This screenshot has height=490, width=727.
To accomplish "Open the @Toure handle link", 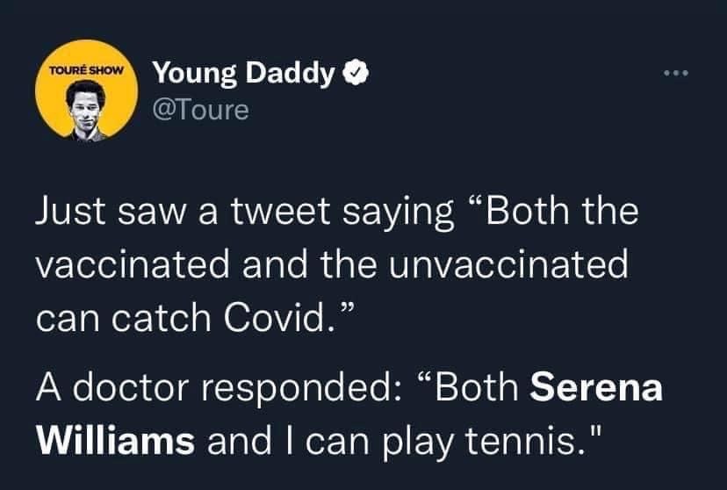I will [201, 111].
